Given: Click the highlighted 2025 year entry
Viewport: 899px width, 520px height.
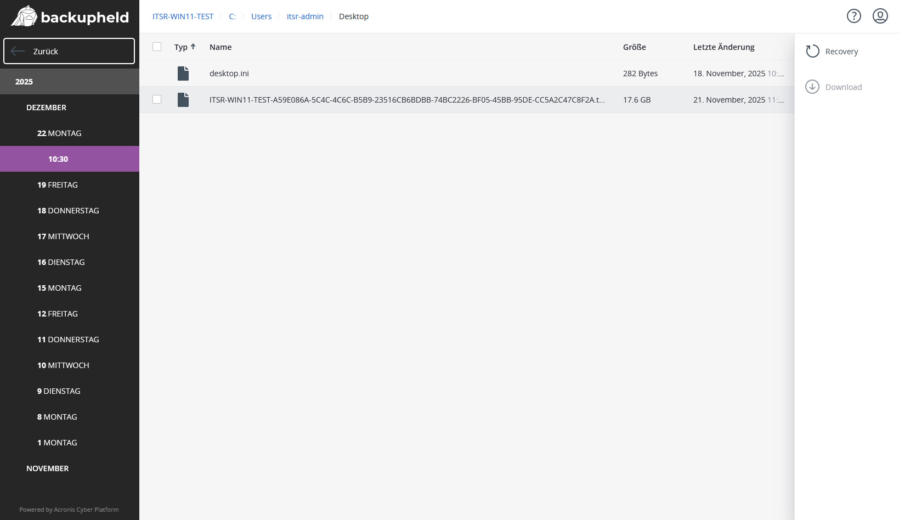Looking at the screenshot, I should (x=24, y=81).
